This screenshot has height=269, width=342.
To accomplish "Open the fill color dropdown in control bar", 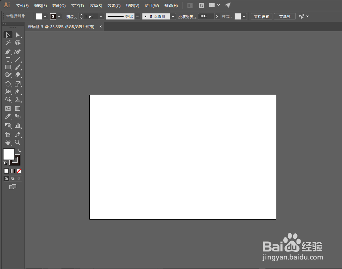I will pos(45,16).
